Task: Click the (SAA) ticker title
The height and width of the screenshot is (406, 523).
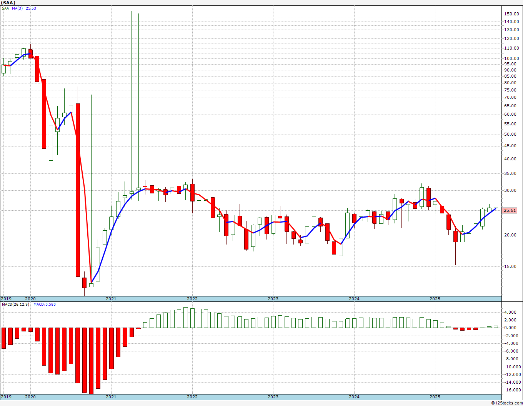Action: pos(8,3)
